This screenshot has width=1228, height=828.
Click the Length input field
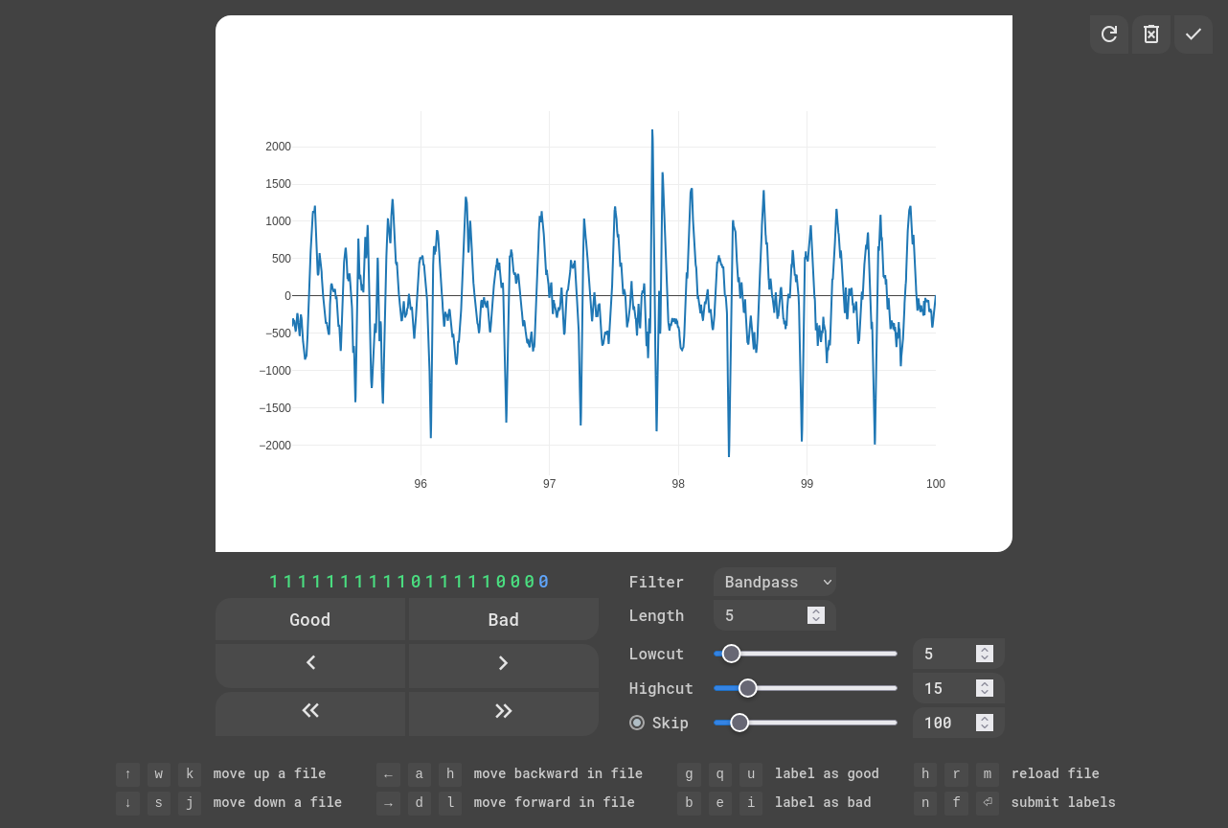tap(762, 615)
